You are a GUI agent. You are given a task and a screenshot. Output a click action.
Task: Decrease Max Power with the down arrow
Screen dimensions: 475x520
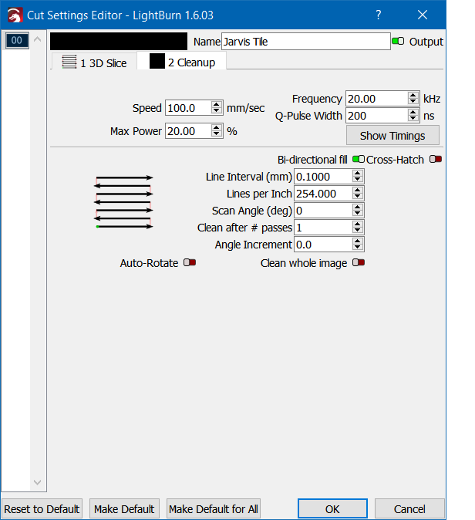[x=217, y=135]
